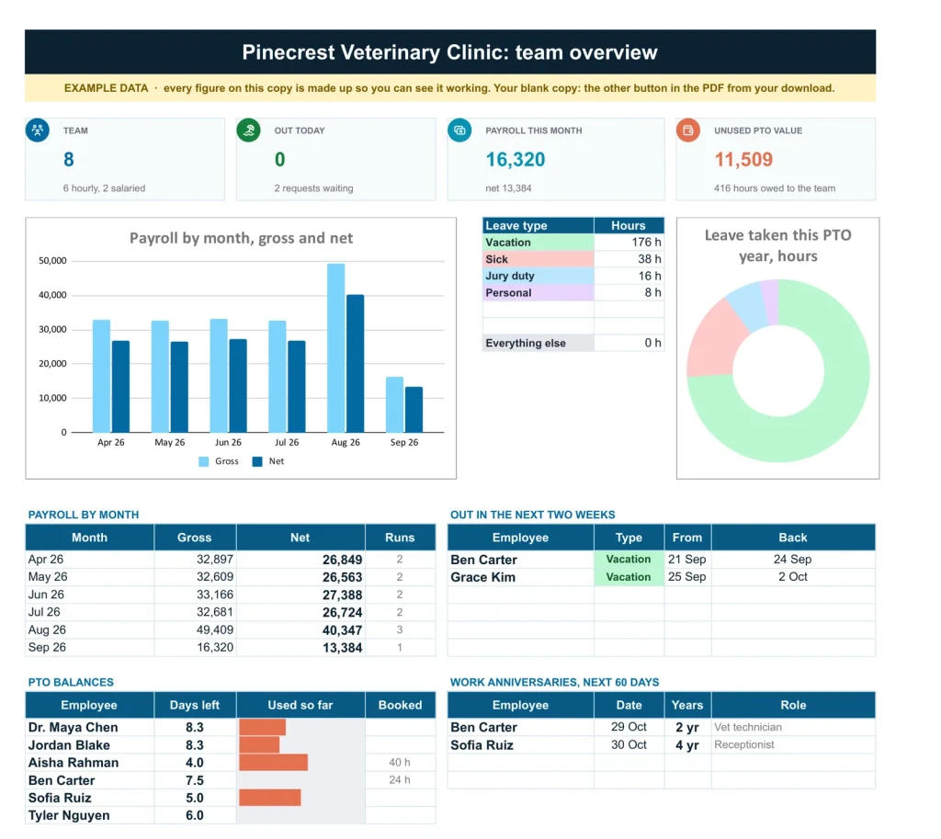This screenshot has width=941, height=839.
Task: Click the Unused PTO Value wallet icon
Action: [688, 130]
